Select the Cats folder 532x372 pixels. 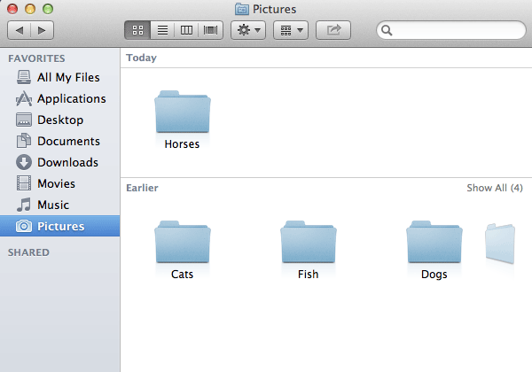[183, 242]
